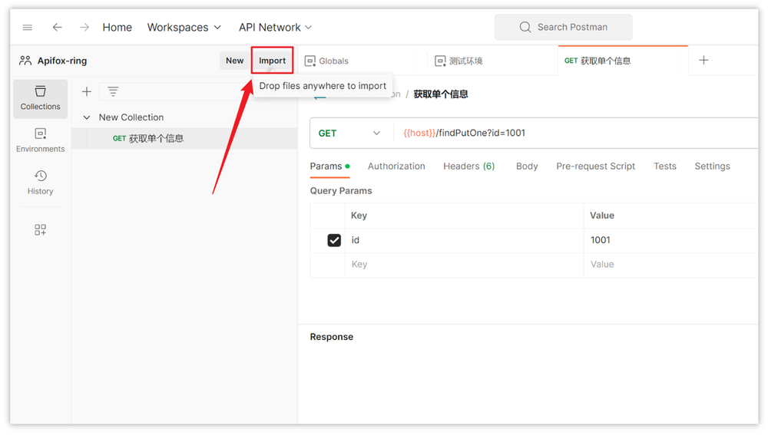
Task: Click the back navigation arrow
Action: tap(57, 27)
